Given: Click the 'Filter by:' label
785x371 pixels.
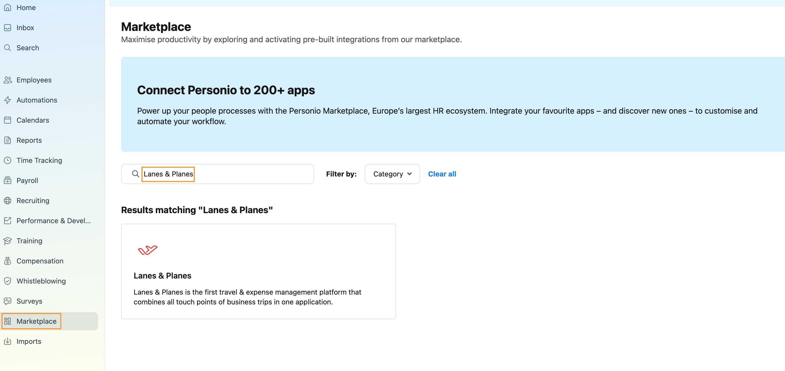Looking at the screenshot, I should point(341,174).
